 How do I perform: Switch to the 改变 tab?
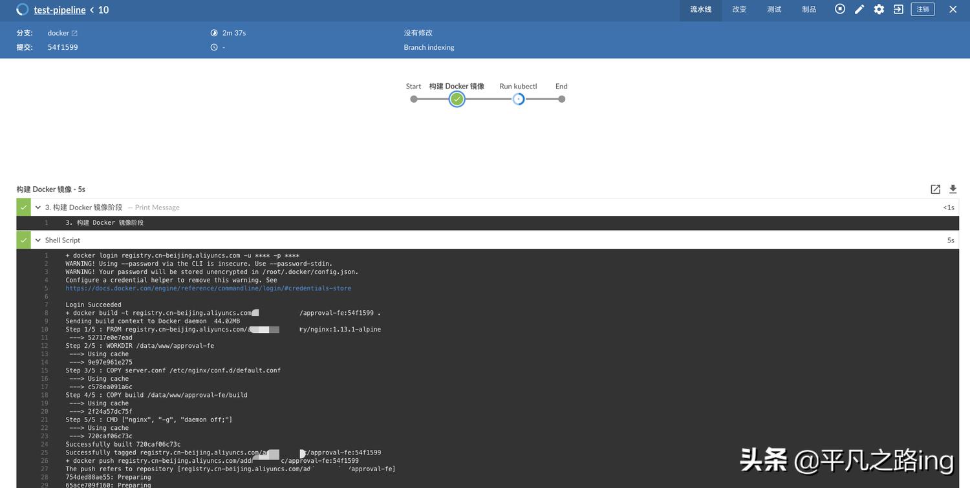pyautogui.click(x=738, y=9)
